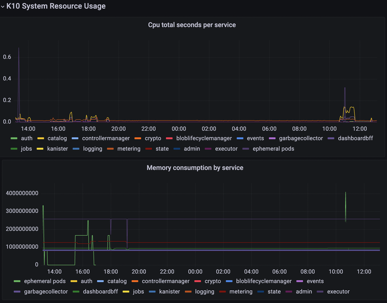The width and height of the screenshot is (387, 303).
Task: Toggle auth series in Cpu panel legend
Action: click(x=27, y=138)
